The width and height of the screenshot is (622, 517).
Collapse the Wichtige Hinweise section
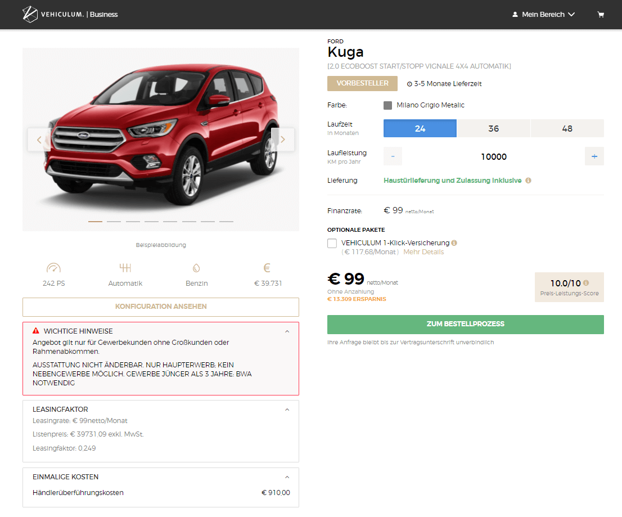pos(287,331)
